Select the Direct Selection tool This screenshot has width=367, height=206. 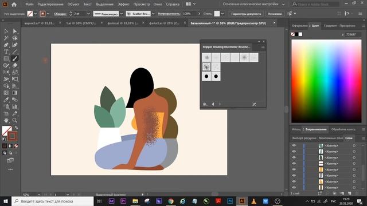(15, 31)
